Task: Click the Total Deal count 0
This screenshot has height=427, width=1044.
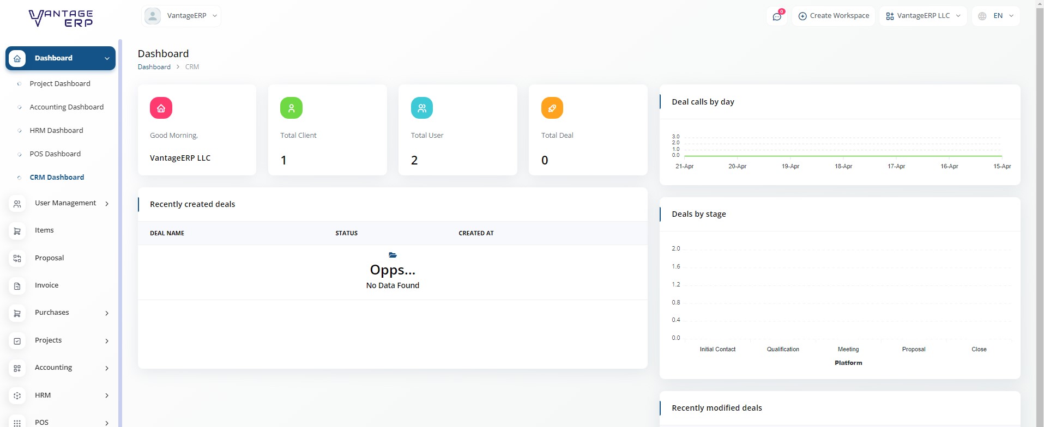Action: click(x=545, y=160)
